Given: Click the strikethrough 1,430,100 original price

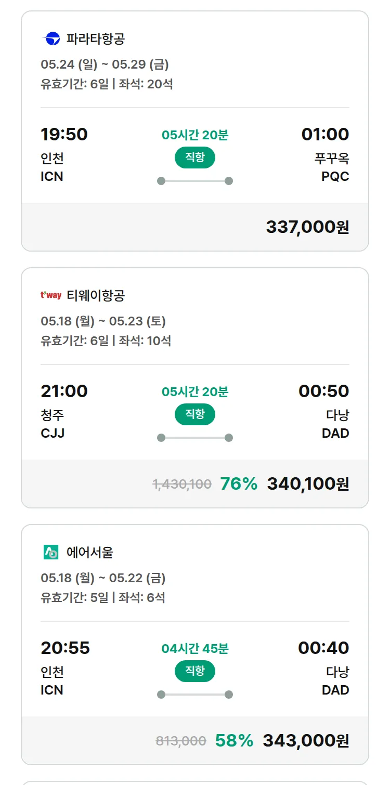Looking at the screenshot, I should pos(182,484).
